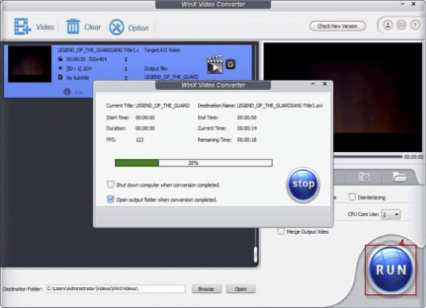The image size is (426, 308).
Task: Click the Remaining Time value
Action: pos(247,140)
